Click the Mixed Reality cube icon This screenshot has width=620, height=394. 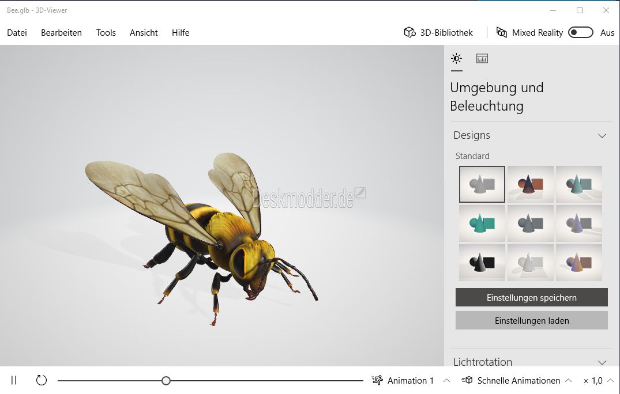point(501,32)
